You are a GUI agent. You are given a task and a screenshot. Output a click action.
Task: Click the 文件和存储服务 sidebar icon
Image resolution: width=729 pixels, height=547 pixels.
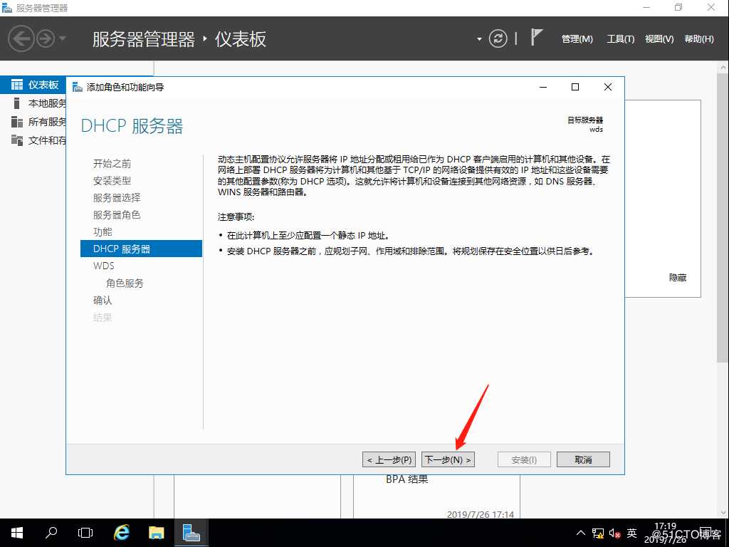point(17,140)
